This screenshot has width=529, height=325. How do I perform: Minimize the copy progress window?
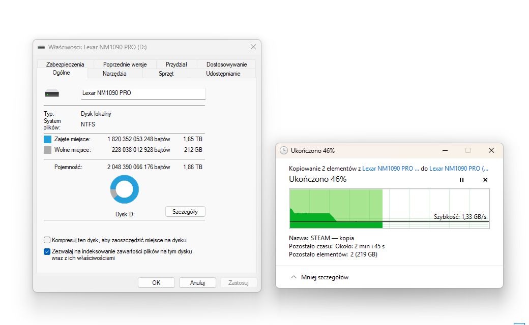tap(445, 150)
